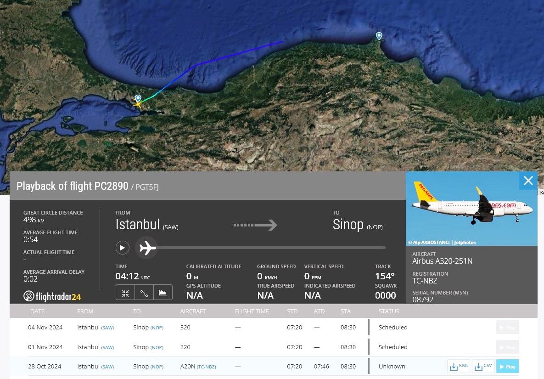Click the center-map collapse arrows icon

(125, 293)
